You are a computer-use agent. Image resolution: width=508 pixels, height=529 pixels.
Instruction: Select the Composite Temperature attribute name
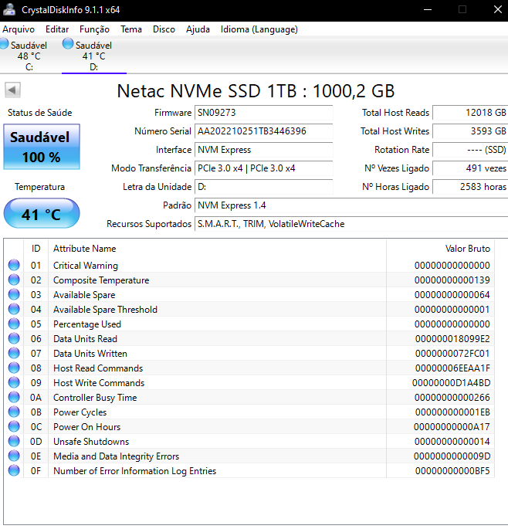pos(101,280)
